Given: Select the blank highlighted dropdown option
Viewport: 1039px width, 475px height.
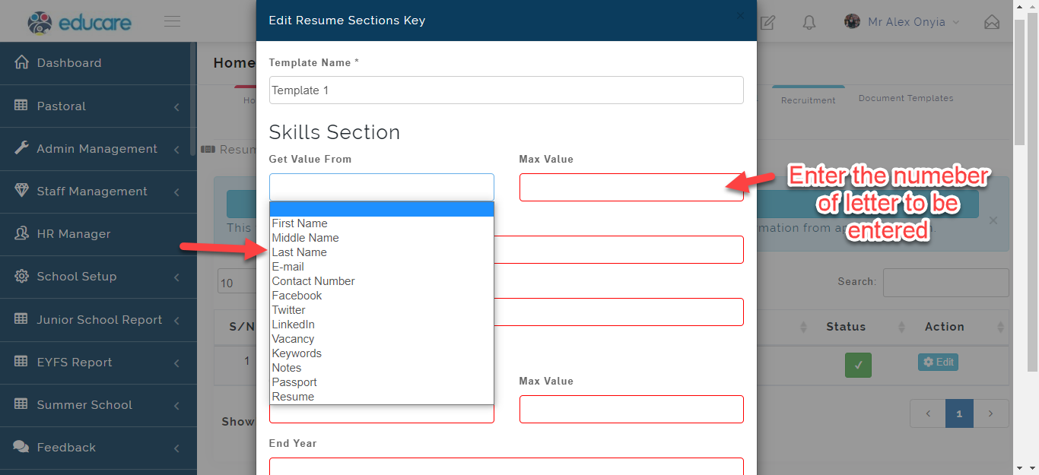Looking at the screenshot, I should pyautogui.click(x=382, y=209).
